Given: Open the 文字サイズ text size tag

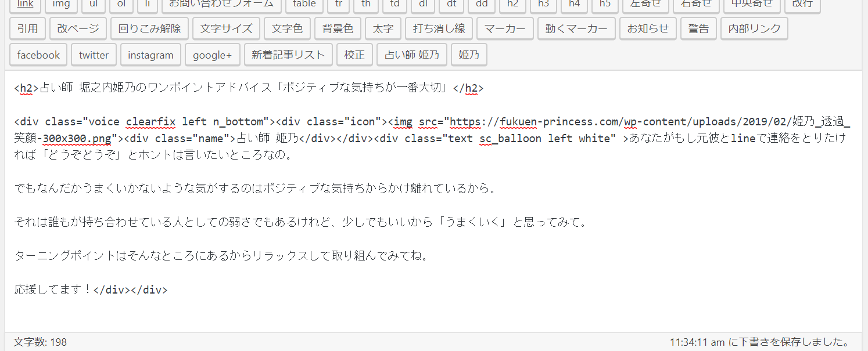Looking at the screenshot, I should coord(226,28).
